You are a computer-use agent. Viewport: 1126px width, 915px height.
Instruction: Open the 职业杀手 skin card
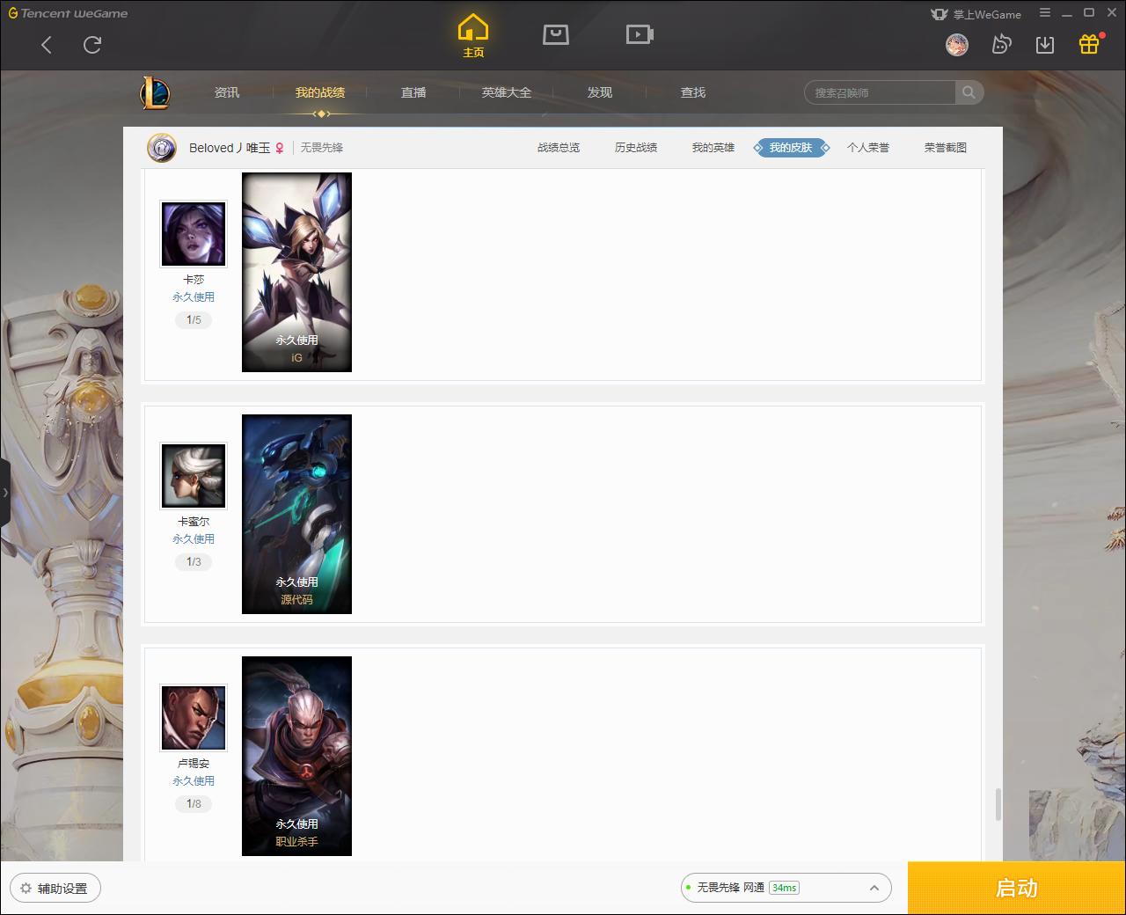(296, 756)
